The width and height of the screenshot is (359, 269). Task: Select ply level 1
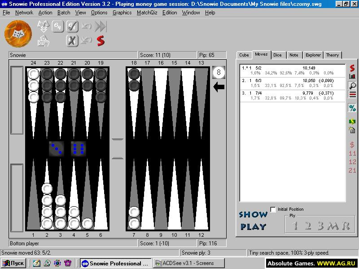click(295, 226)
